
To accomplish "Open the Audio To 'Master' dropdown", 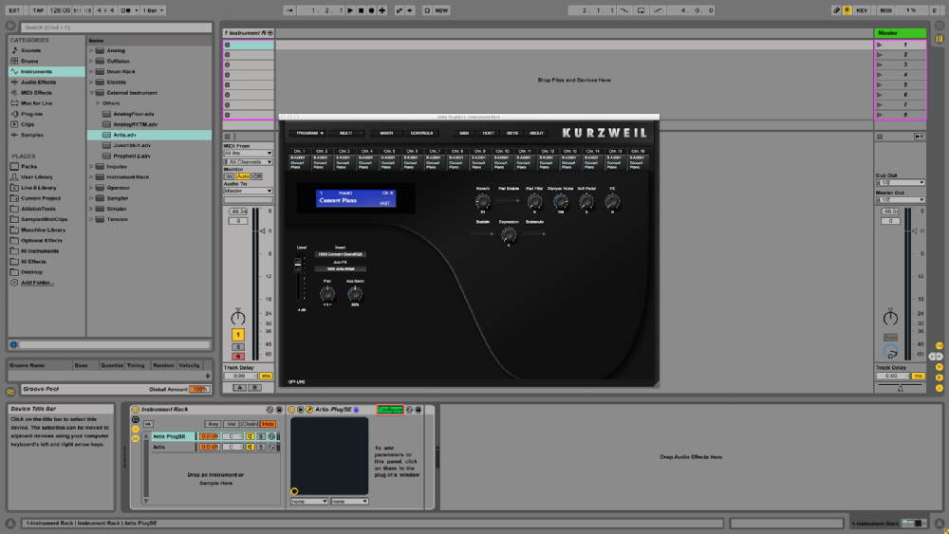I will point(248,191).
